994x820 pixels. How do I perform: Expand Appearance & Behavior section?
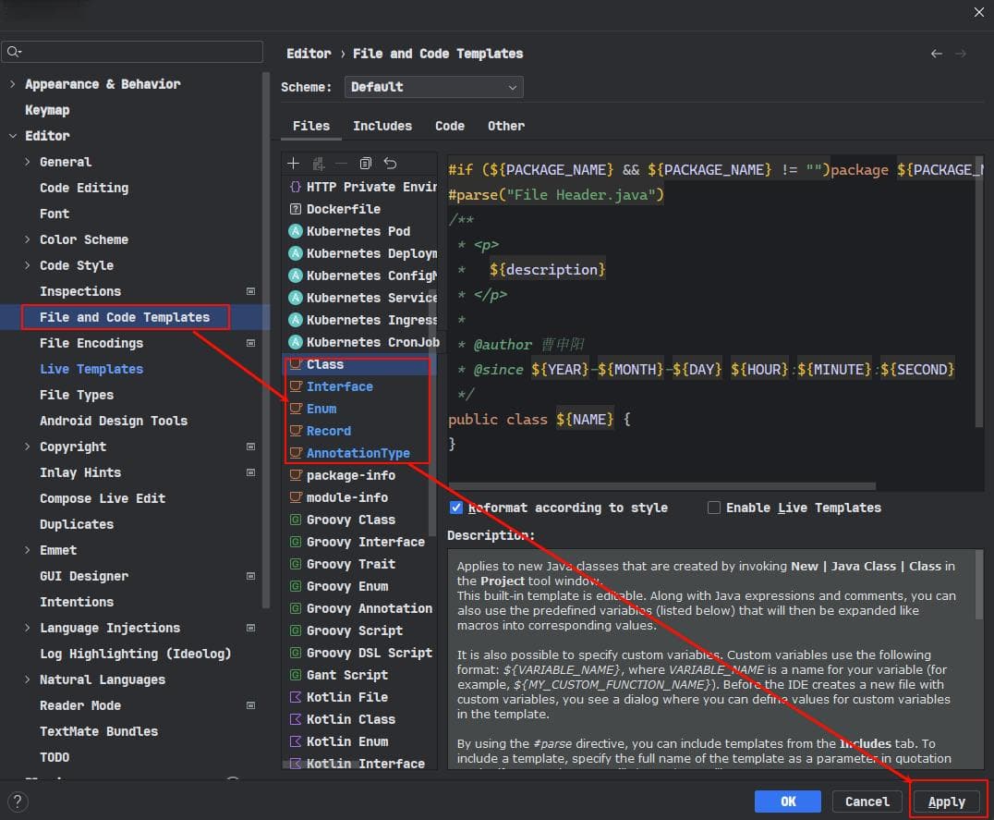pos(12,84)
